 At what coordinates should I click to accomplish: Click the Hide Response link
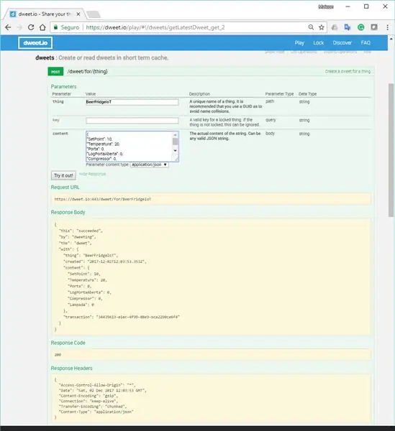coord(92,174)
